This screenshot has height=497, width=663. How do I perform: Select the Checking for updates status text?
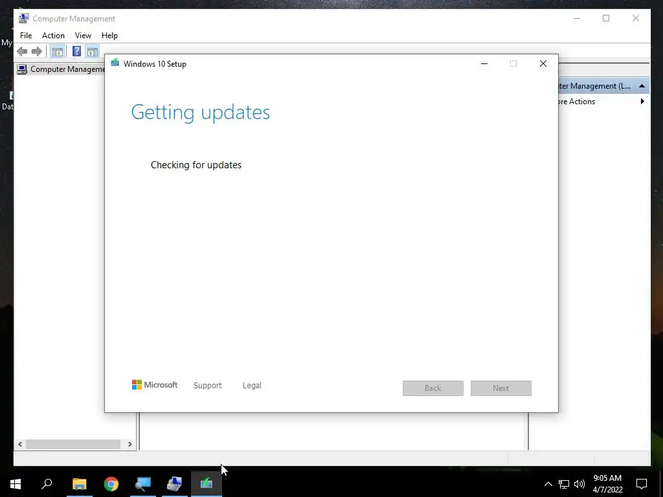coord(196,165)
